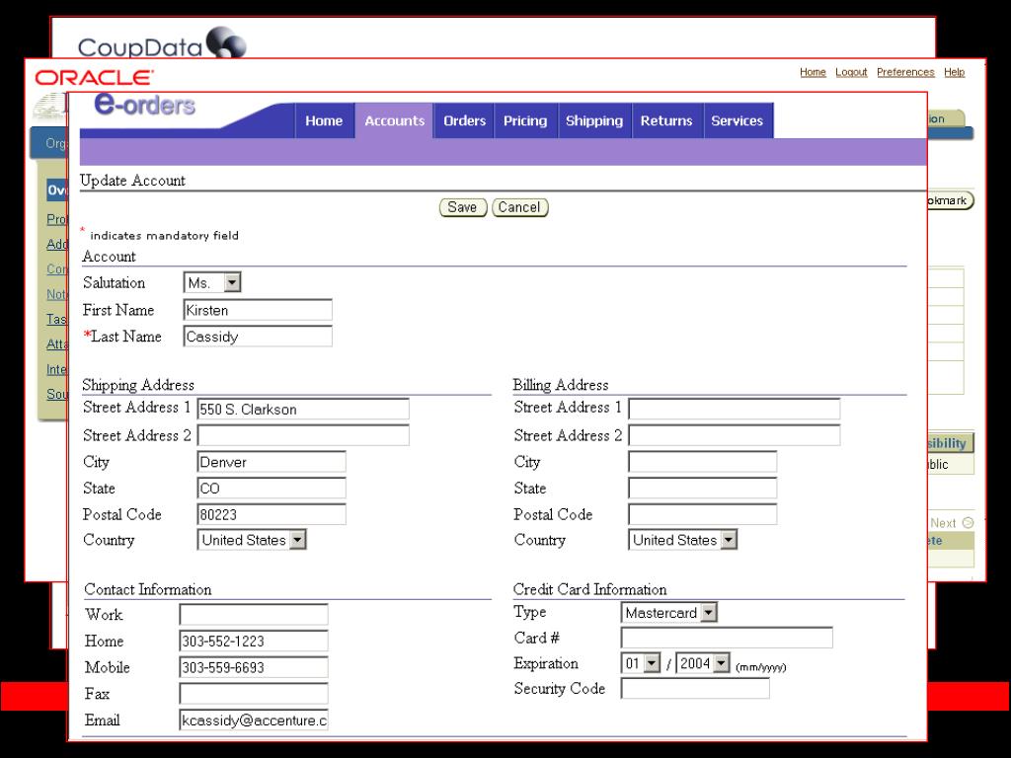Select the Home phone field

[x=254, y=641]
